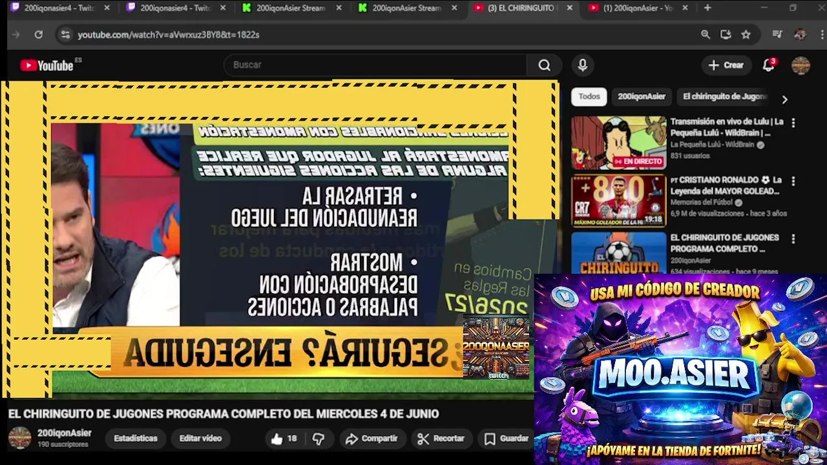Click inside the Buscar search field
The image size is (827, 465).
coord(375,65)
